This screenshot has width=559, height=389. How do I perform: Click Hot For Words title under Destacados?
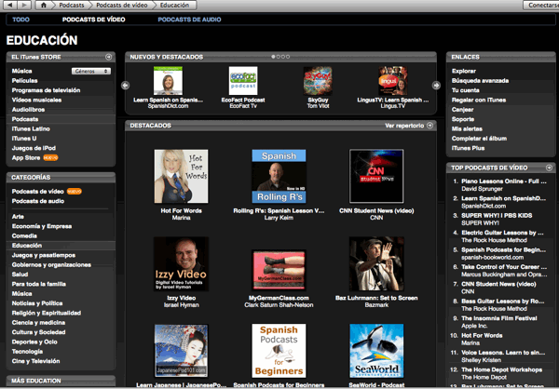[x=181, y=210]
